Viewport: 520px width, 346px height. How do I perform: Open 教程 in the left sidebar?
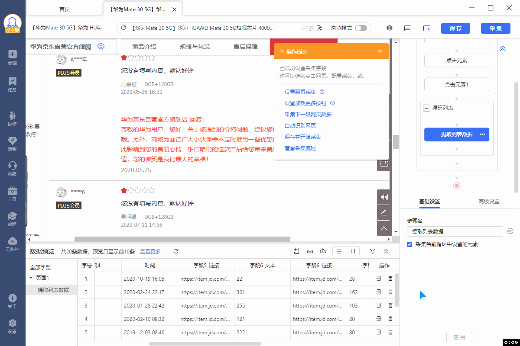(13, 219)
